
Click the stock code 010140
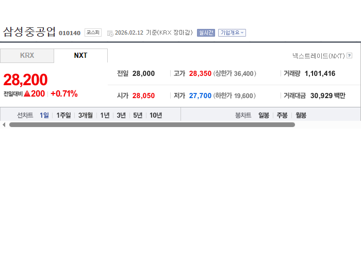coord(70,33)
